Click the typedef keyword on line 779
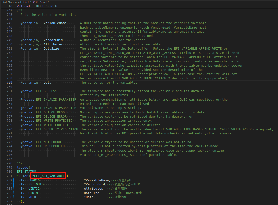The width and height of the screenshot is (278, 205). (x=23, y=167)
